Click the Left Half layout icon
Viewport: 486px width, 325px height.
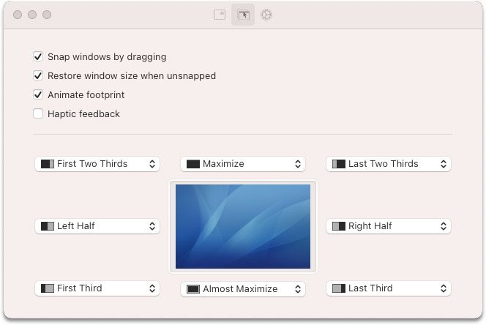click(x=48, y=226)
